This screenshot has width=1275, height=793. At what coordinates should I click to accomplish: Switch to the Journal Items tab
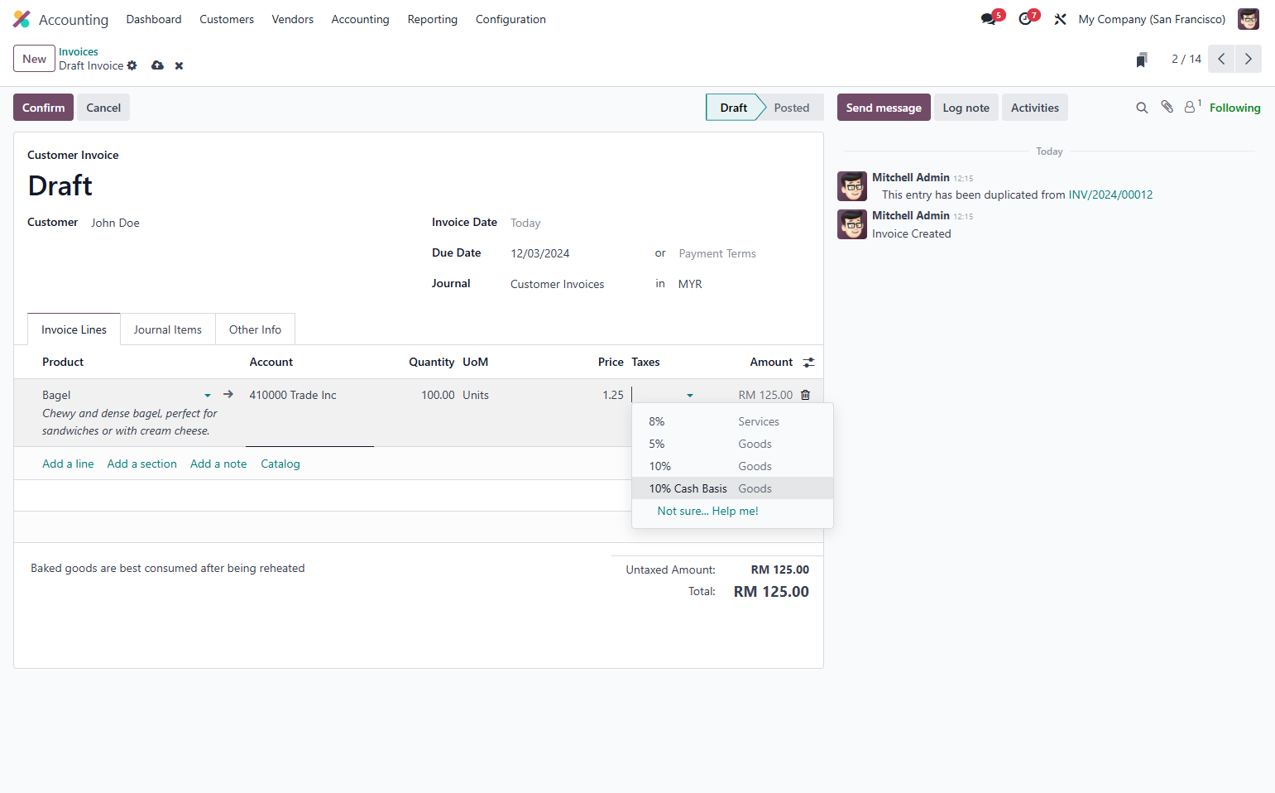click(x=168, y=329)
